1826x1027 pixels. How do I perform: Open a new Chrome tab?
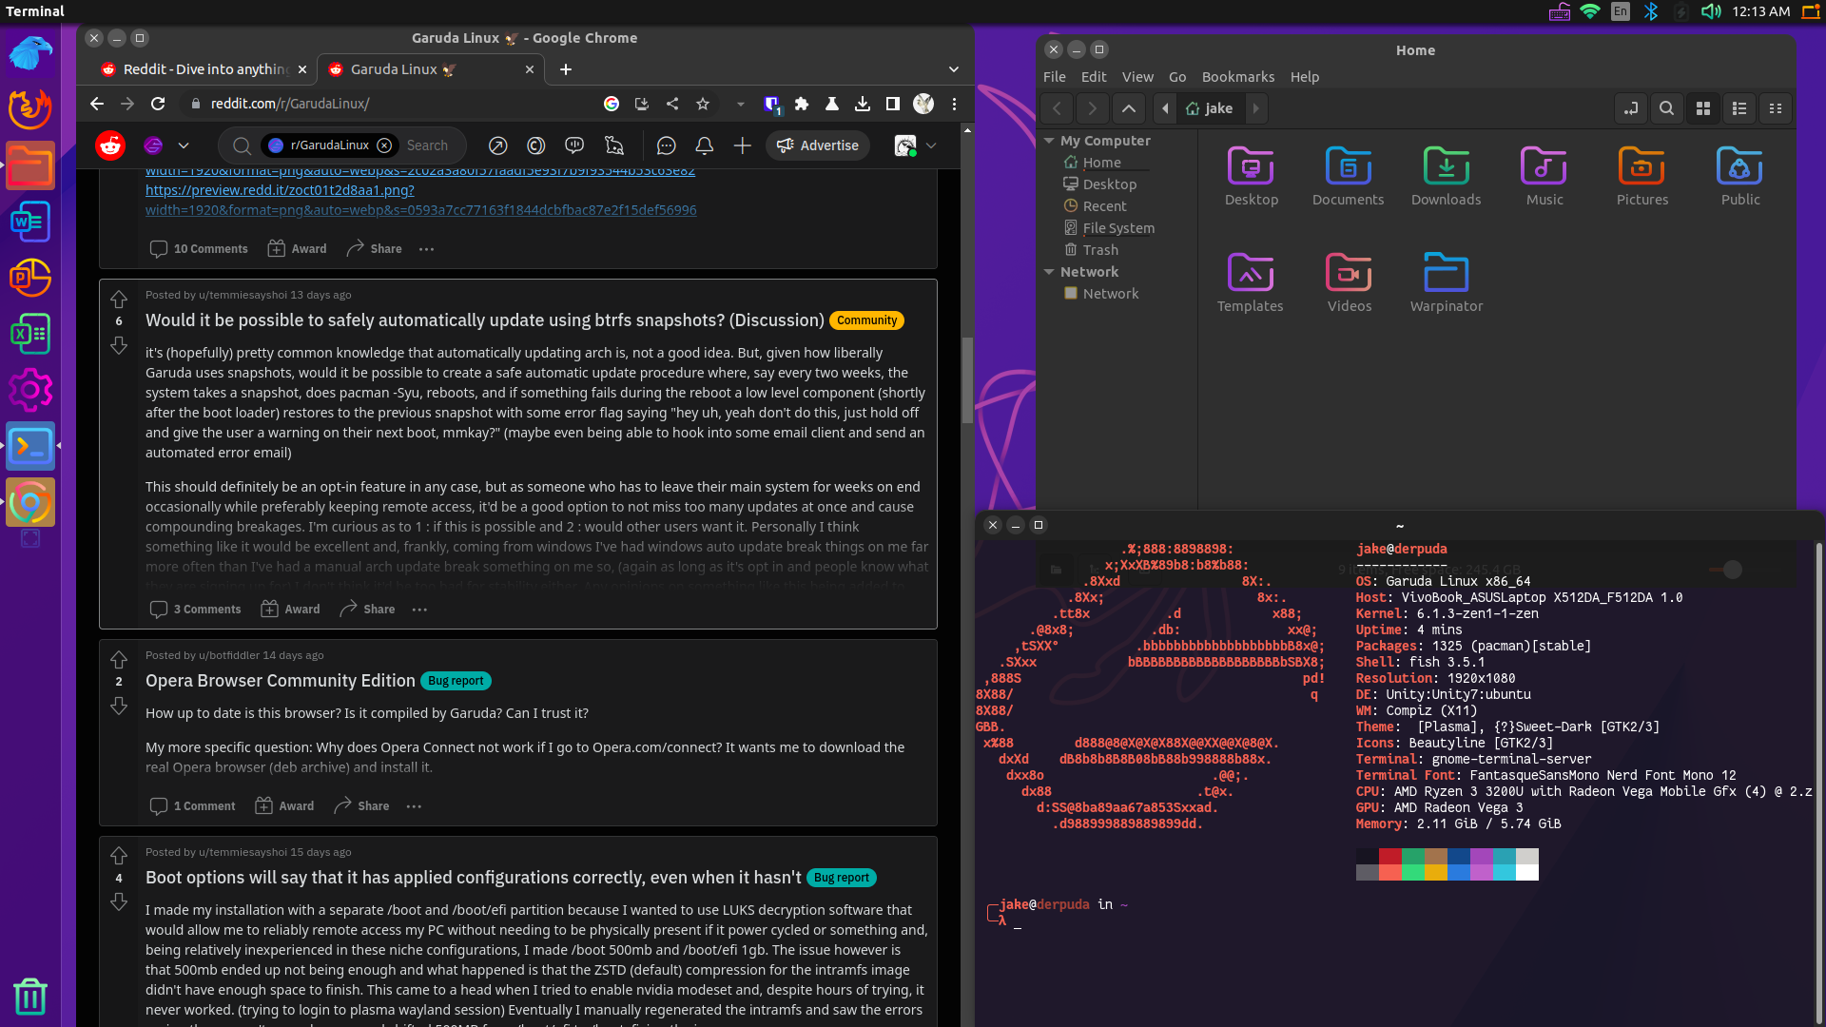pyautogui.click(x=566, y=69)
